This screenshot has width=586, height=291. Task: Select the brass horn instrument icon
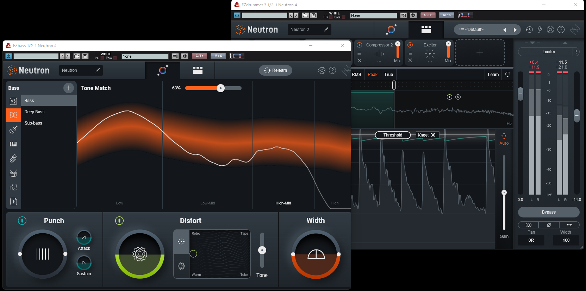pos(13,158)
